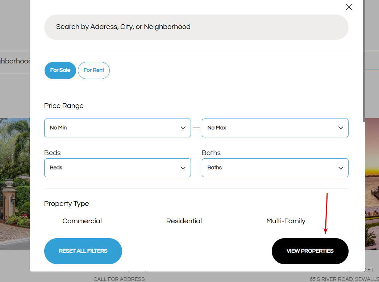
Task: Choose the Commercial property type
Action: pyautogui.click(x=82, y=221)
